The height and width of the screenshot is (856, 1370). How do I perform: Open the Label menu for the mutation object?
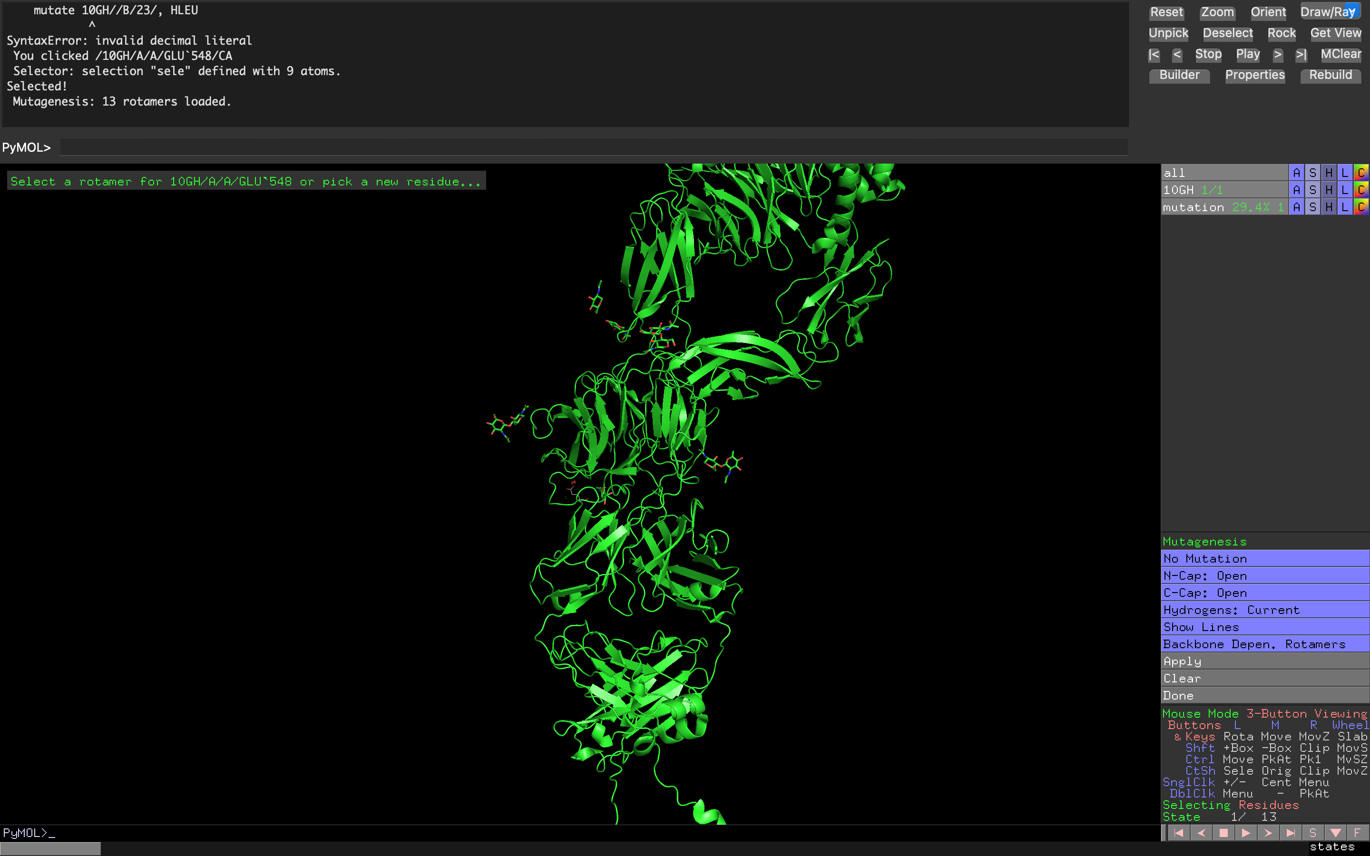tap(1345, 207)
